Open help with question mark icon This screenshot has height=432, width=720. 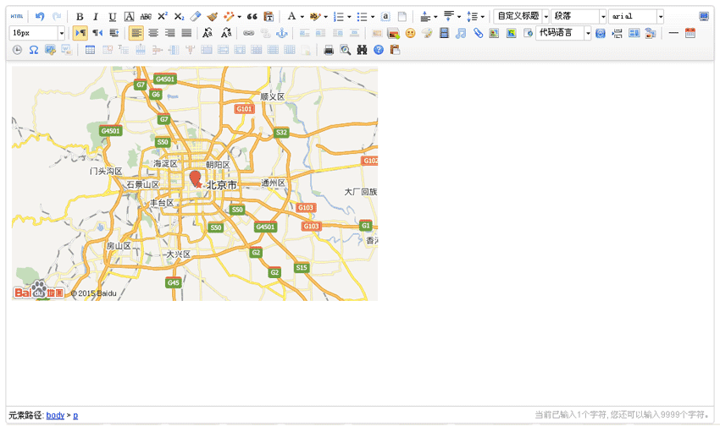379,50
